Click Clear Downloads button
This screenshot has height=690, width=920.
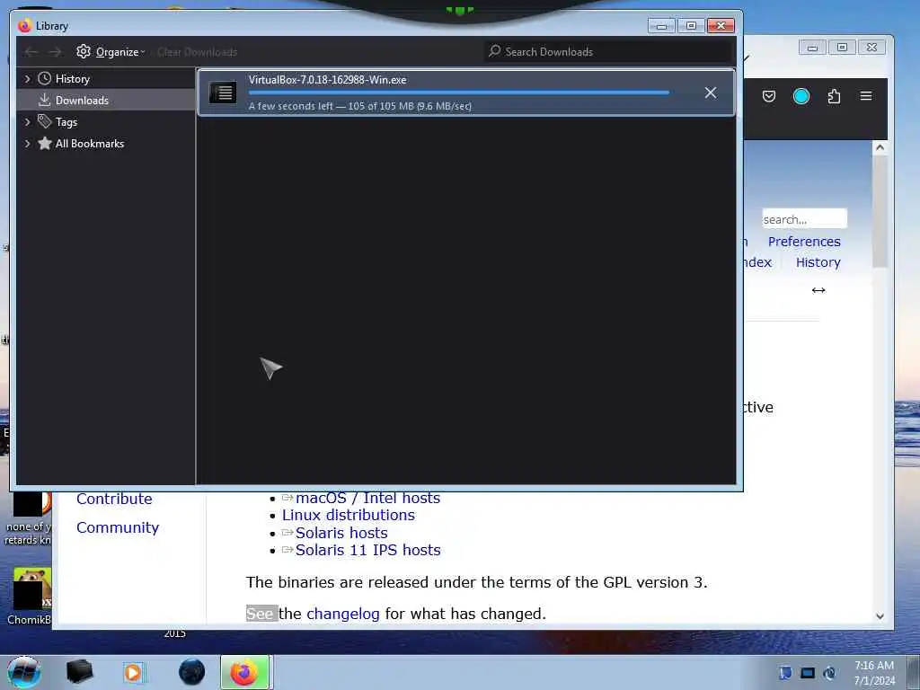197,52
